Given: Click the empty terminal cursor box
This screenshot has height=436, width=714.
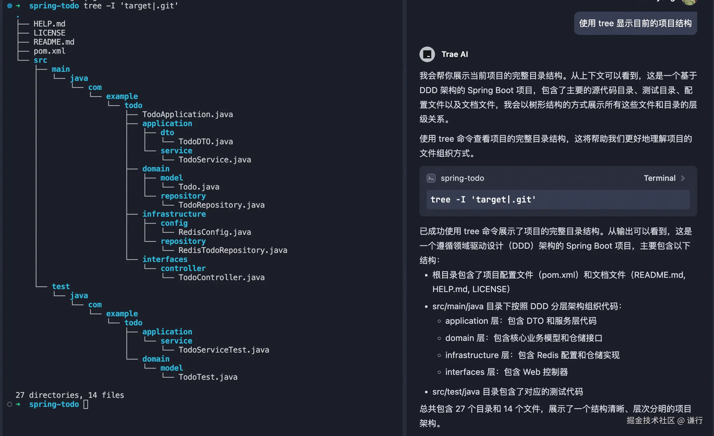Looking at the screenshot, I should (x=86, y=404).
